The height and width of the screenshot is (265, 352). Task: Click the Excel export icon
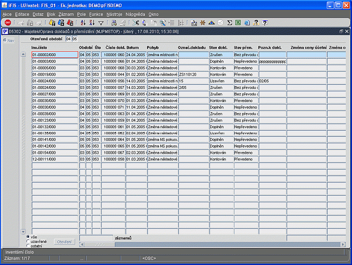click(x=238, y=23)
